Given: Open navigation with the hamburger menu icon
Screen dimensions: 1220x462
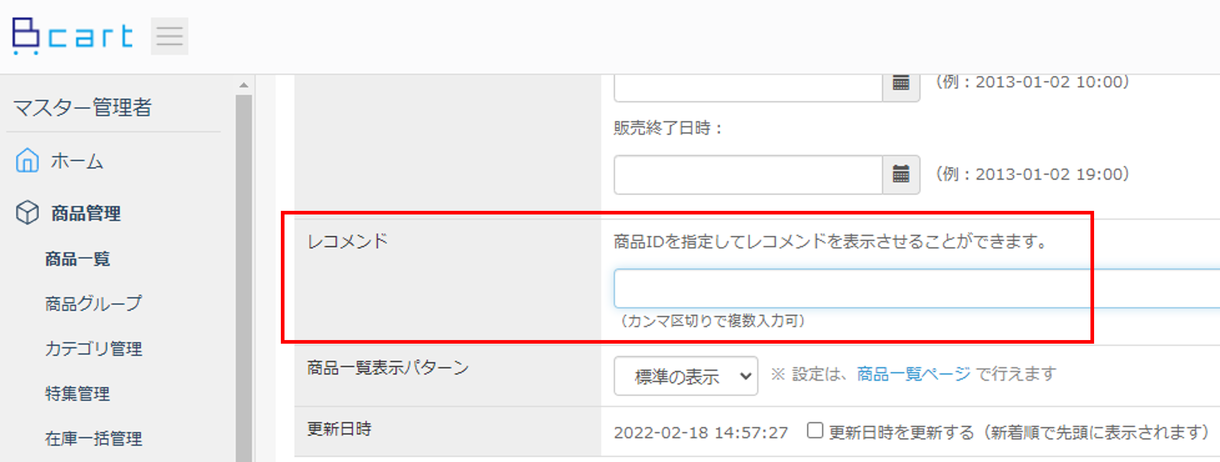Looking at the screenshot, I should pos(169,36).
